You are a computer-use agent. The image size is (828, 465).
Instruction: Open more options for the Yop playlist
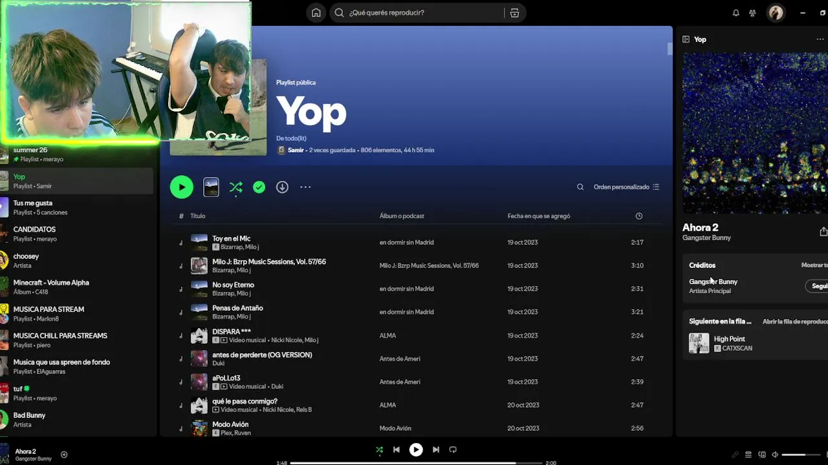click(x=305, y=187)
